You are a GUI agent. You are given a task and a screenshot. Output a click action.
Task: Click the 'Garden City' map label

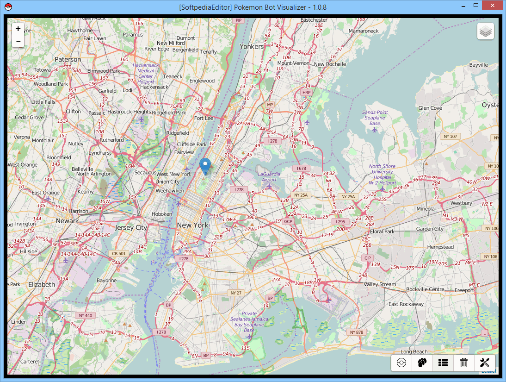click(430, 229)
